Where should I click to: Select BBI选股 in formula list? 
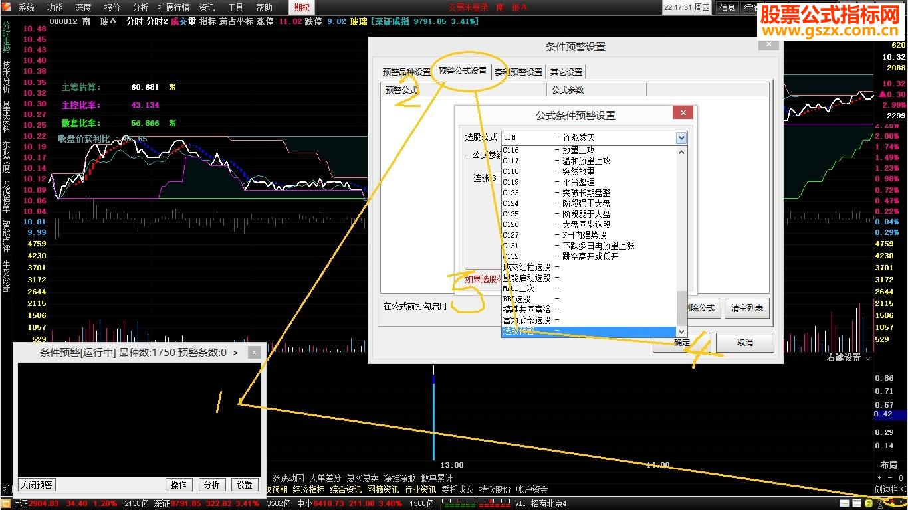[588, 299]
